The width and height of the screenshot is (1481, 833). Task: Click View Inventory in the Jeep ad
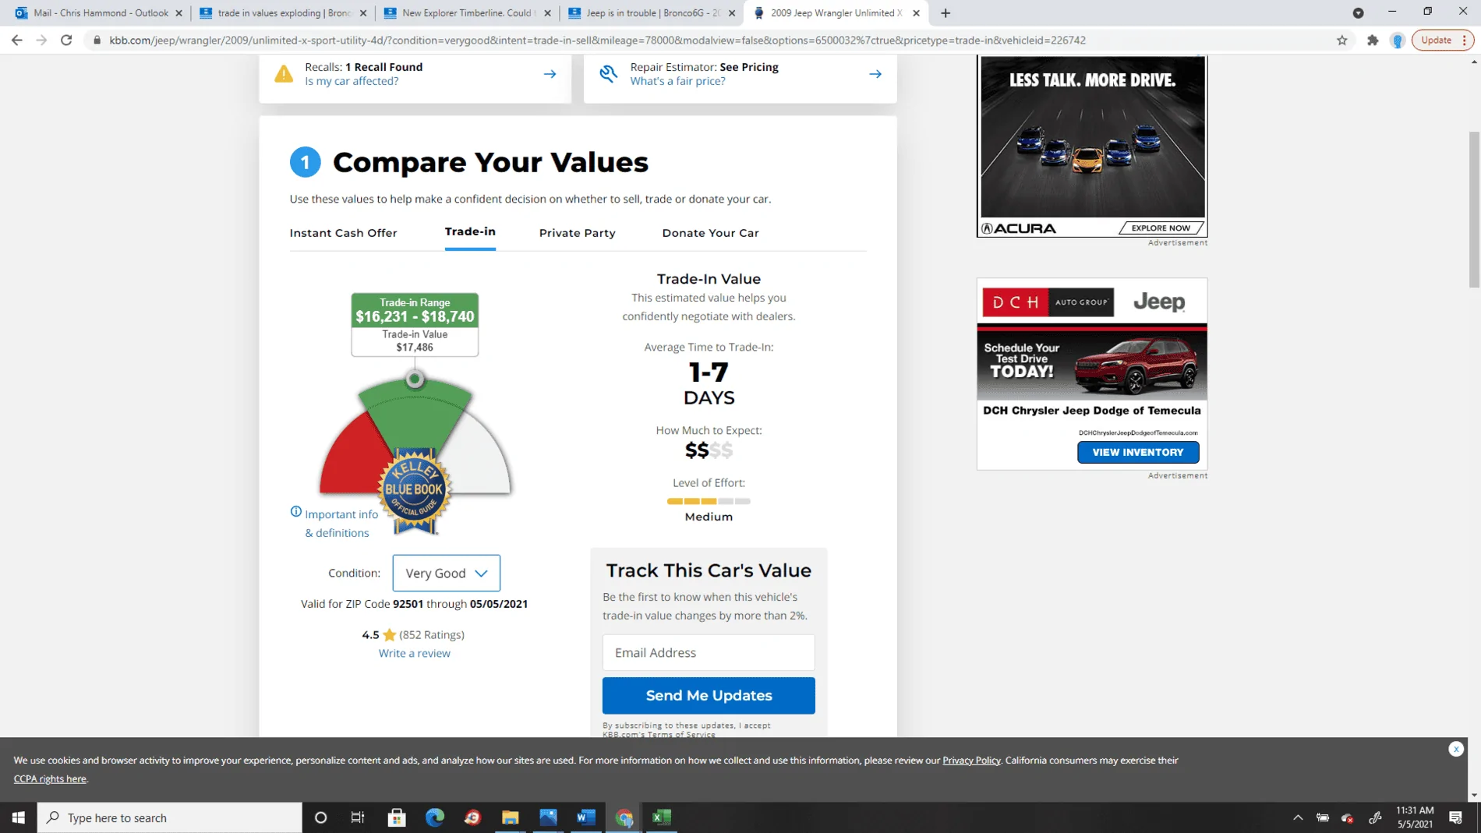click(1138, 452)
